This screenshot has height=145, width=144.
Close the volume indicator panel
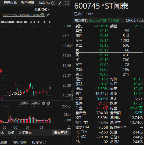(x=48, y=103)
